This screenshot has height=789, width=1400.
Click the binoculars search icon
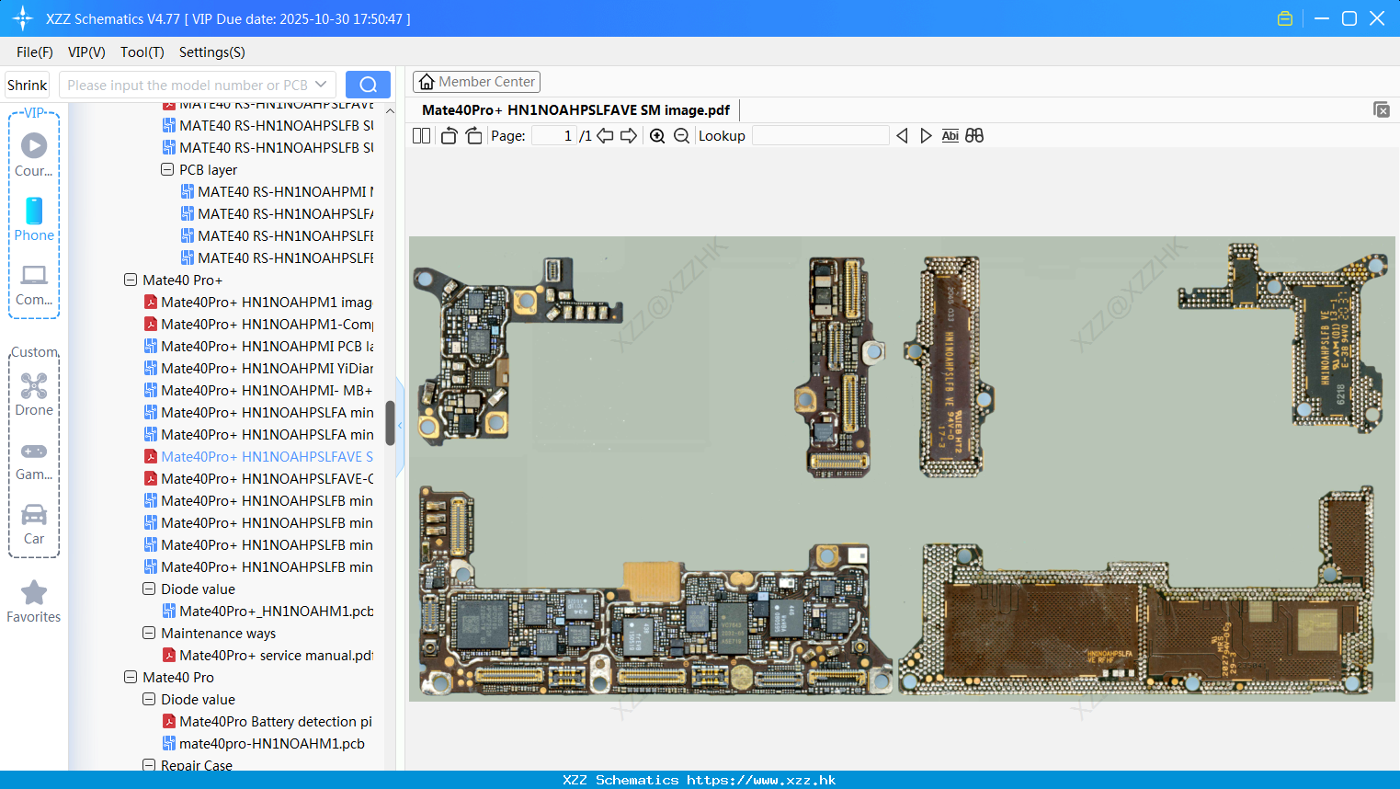click(x=974, y=135)
